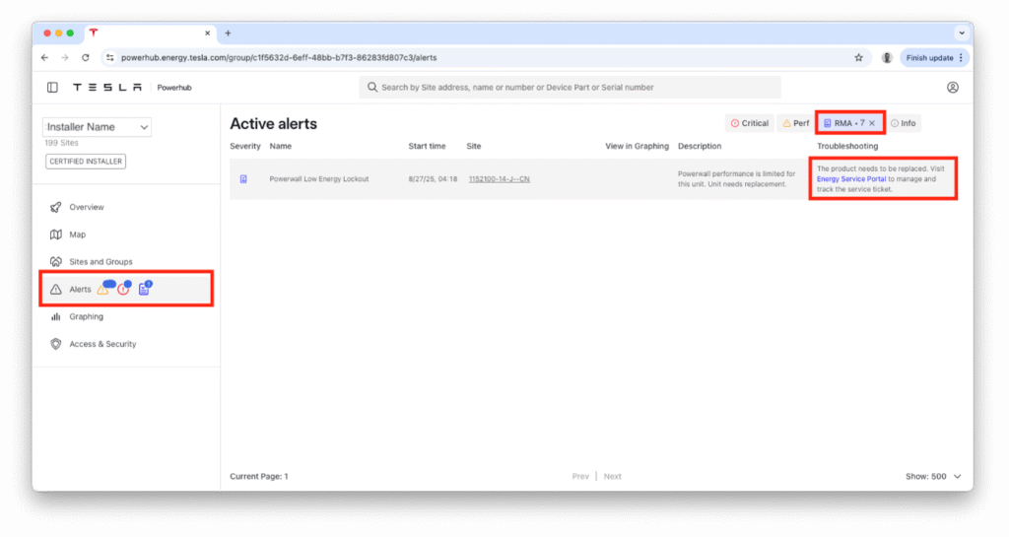This screenshot has height=537, width=1009.
Task: Click the Active alerts heading
Action: 274,123
